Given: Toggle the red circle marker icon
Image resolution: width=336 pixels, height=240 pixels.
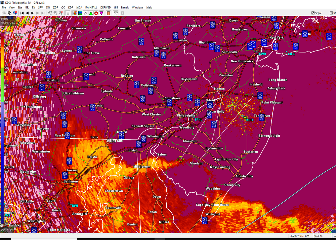Looking at the screenshot, I should coord(96,13).
